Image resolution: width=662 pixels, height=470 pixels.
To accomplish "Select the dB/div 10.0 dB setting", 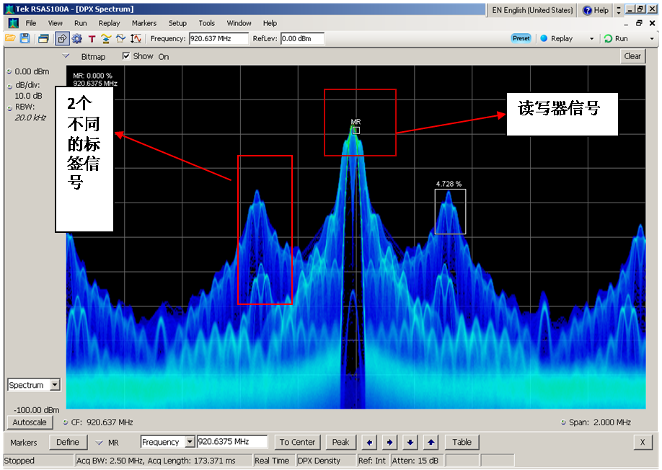I will 25,90.
